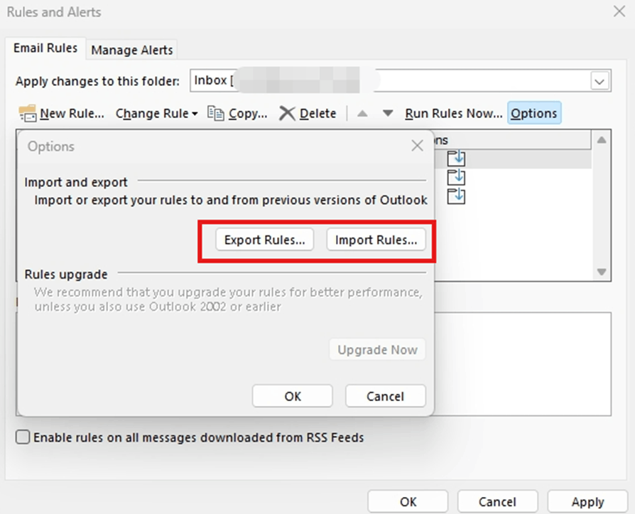
Task: Click the New Rule envelope icon
Action: click(28, 114)
